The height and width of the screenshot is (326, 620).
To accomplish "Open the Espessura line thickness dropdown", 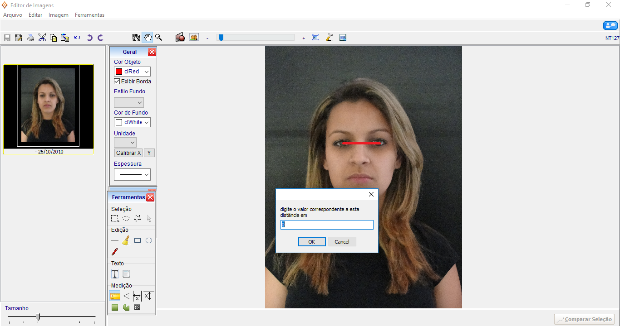I will [132, 174].
